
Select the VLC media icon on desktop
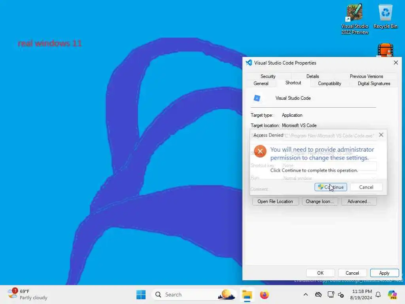point(385,50)
